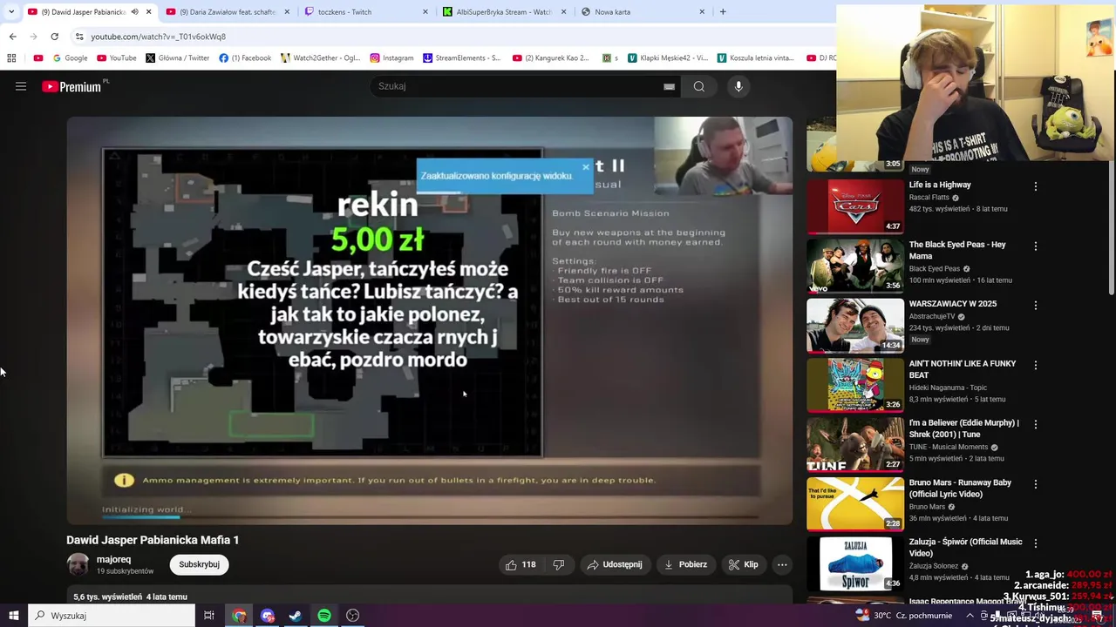
Task: Switch to Daria Zawiałow tab
Action: point(226,12)
